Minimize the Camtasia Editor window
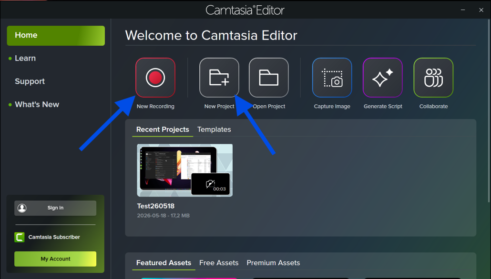 point(463,10)
